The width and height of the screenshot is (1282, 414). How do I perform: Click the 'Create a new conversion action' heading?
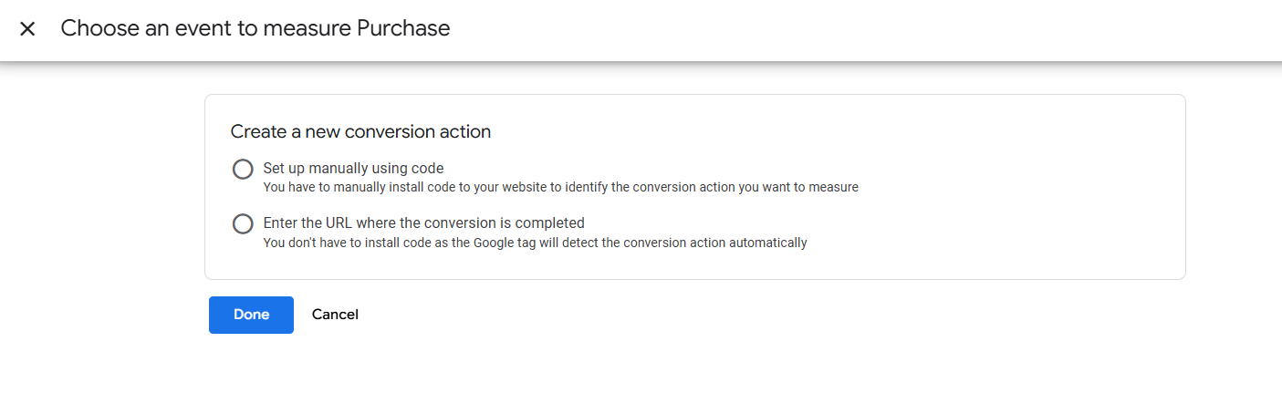click(360, 132)
